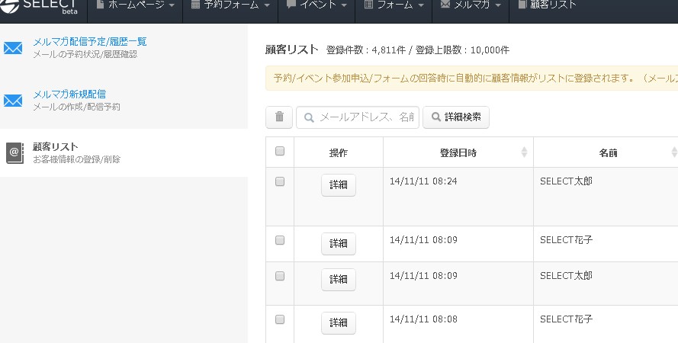Open 詳細 for the 08:24 row
The width and height of the screenshot is (678, 343).
(338, 185)
